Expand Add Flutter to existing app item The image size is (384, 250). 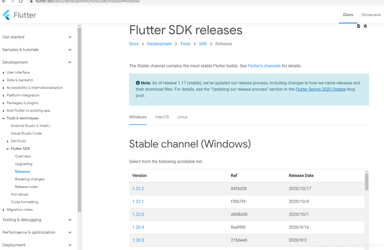(x=3, y=111)
